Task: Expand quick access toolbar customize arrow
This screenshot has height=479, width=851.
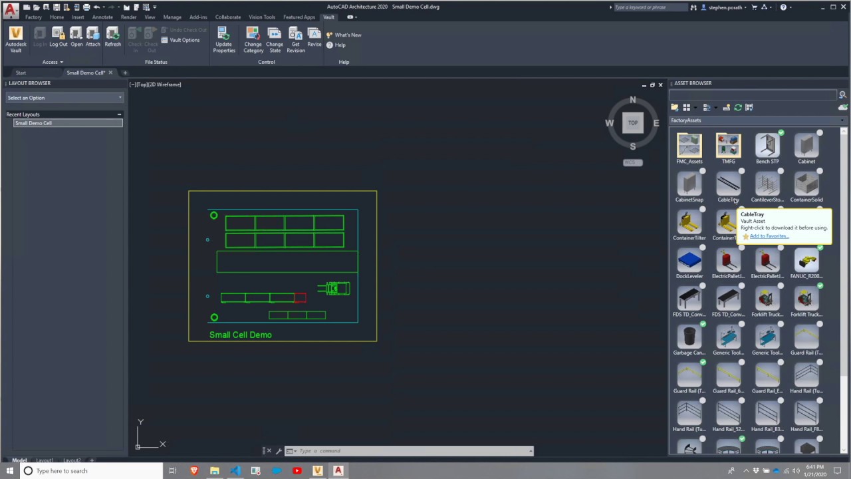Action: click(x=154, y=7)
